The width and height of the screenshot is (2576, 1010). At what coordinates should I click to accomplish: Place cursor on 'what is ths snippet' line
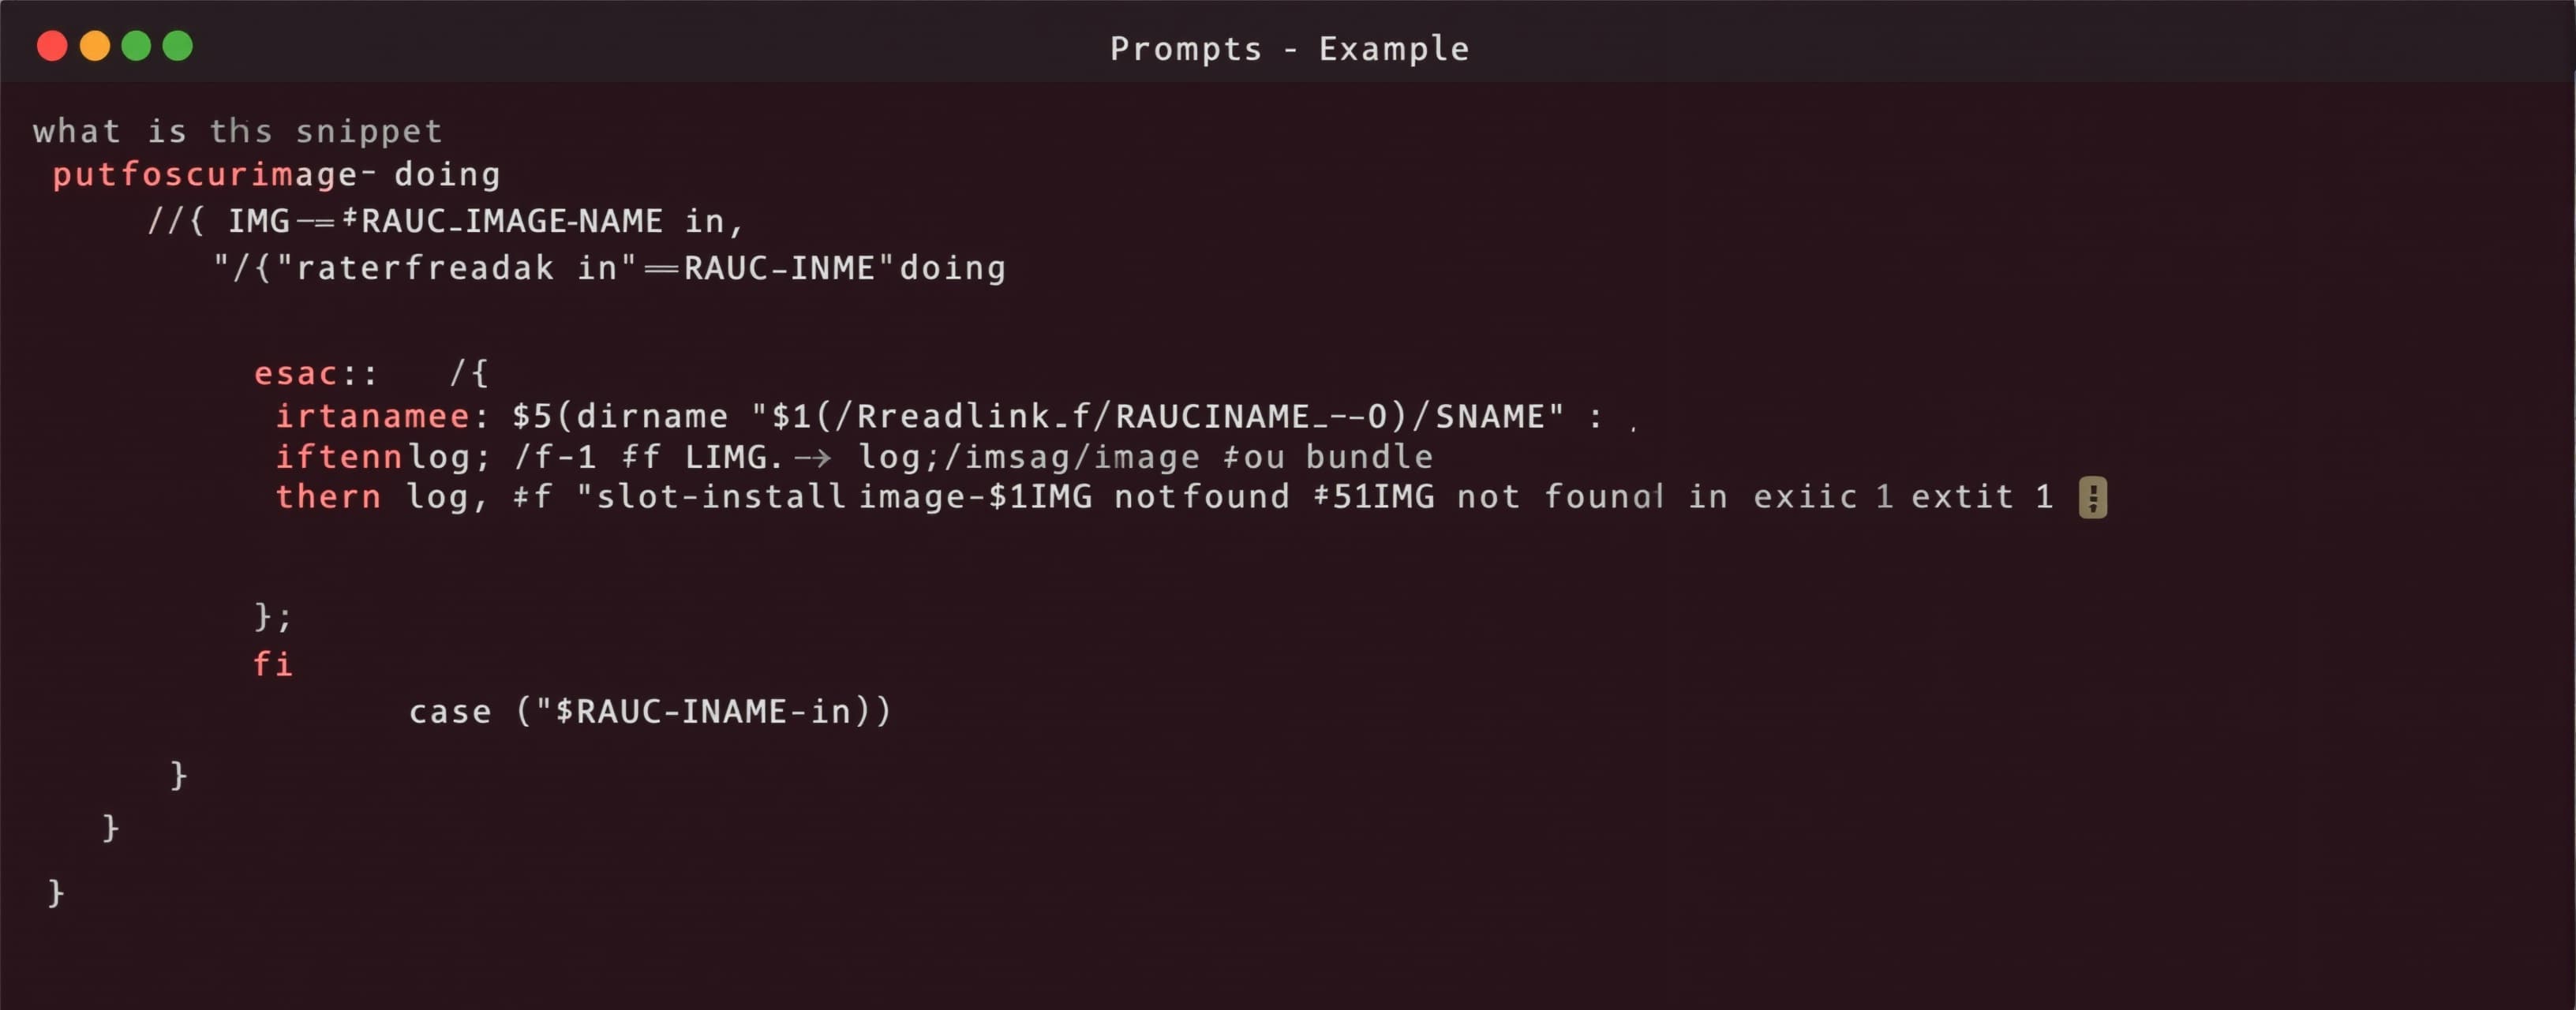click(237, 131)
